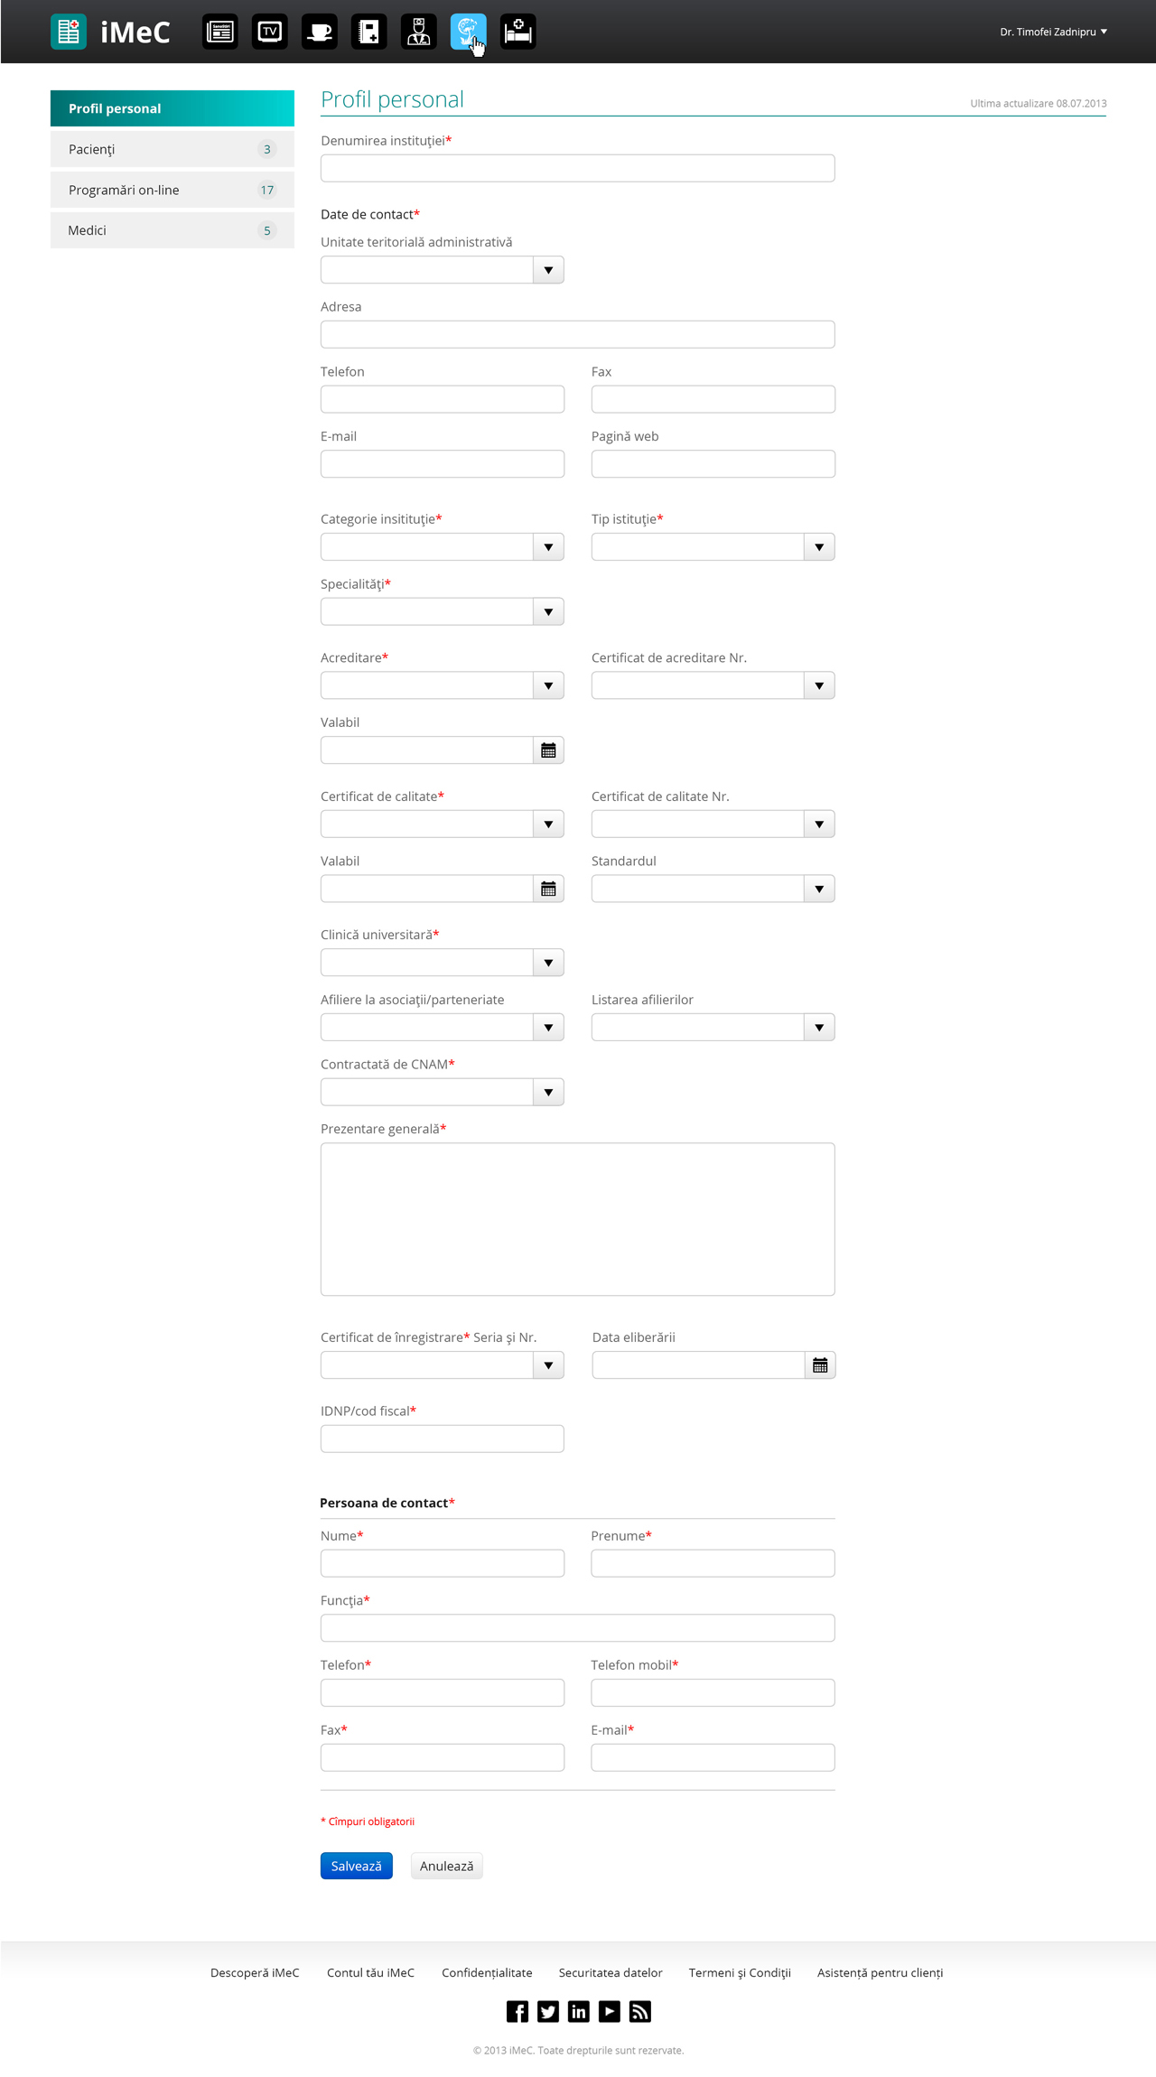Click the iMeC logo icon
The width and height of the screenshot is (1156, 2077).
(69, 32)
